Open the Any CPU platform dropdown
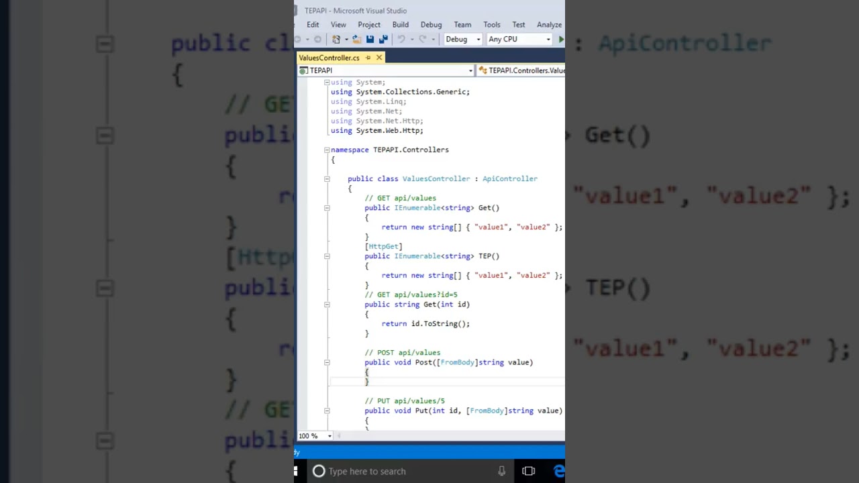 (x=519, y=40)
